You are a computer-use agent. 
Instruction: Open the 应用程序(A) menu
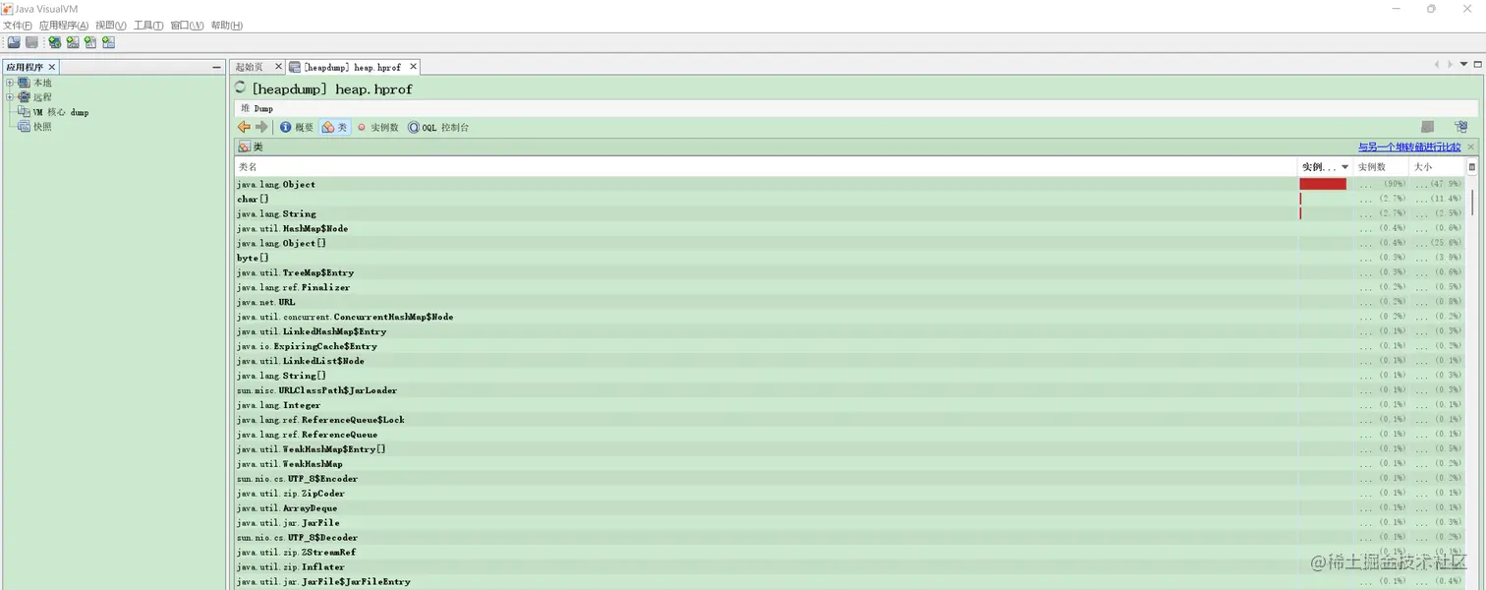(x=64, y=26)
